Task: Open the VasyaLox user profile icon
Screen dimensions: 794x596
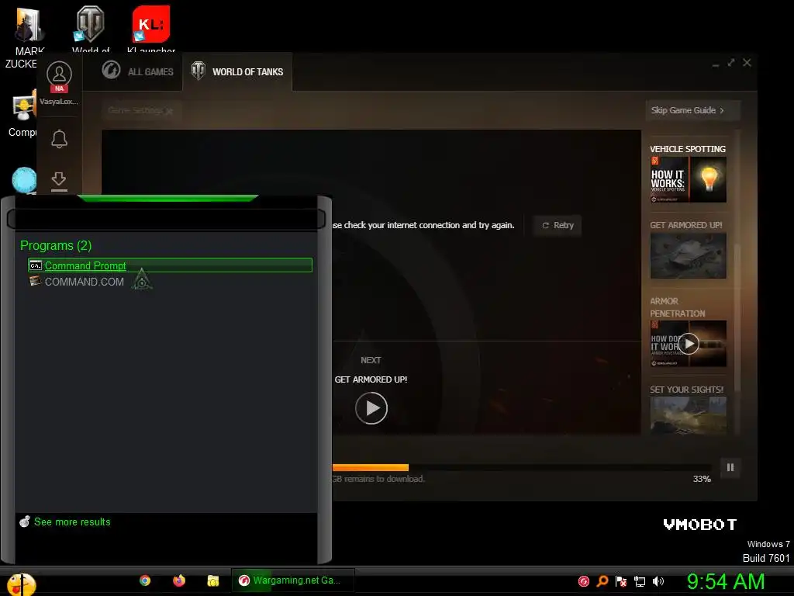Action: 59,74
